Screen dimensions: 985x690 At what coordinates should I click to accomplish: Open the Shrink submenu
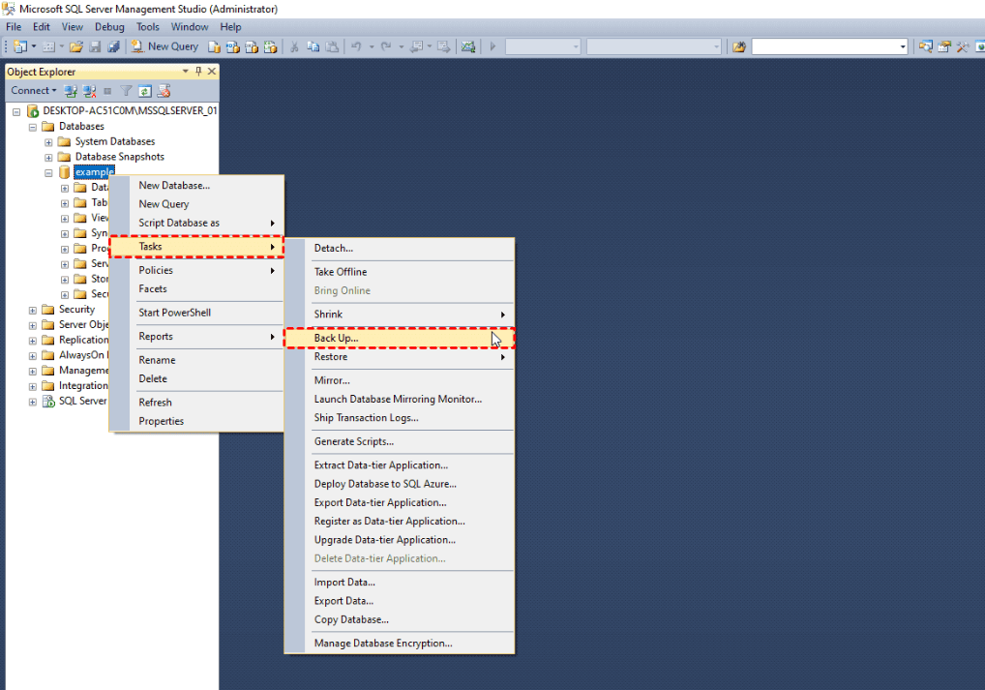click(x=400, y=315)
